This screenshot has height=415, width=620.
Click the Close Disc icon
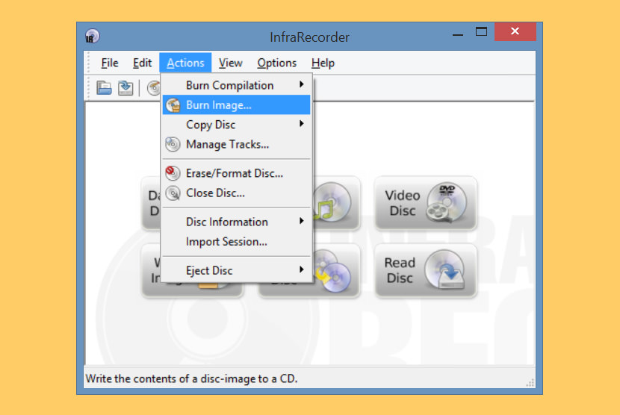coord(173,193)
